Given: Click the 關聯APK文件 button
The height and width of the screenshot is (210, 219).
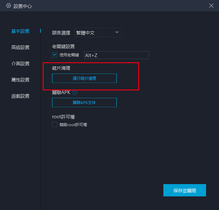Looking at the screenshot, I should point(84,102).
